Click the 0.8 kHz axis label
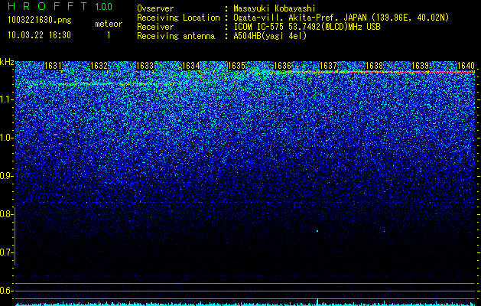The width and height of the screenshot is (481, 306). (x=5, y=214)
